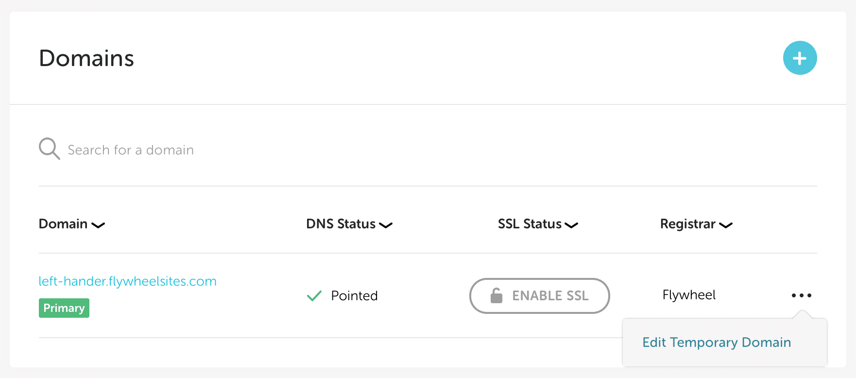Click the chevron beside DNS Status

coord(386,225)
